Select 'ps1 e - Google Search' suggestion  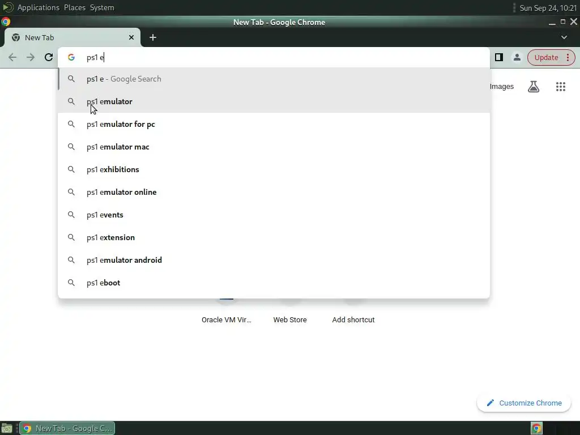click(x=274, y=79)
